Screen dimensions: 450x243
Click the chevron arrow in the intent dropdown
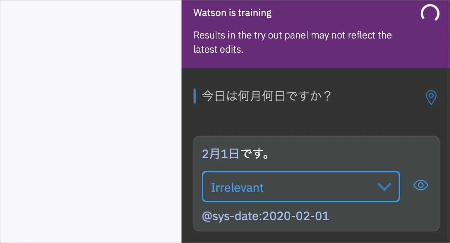(384, 187)
